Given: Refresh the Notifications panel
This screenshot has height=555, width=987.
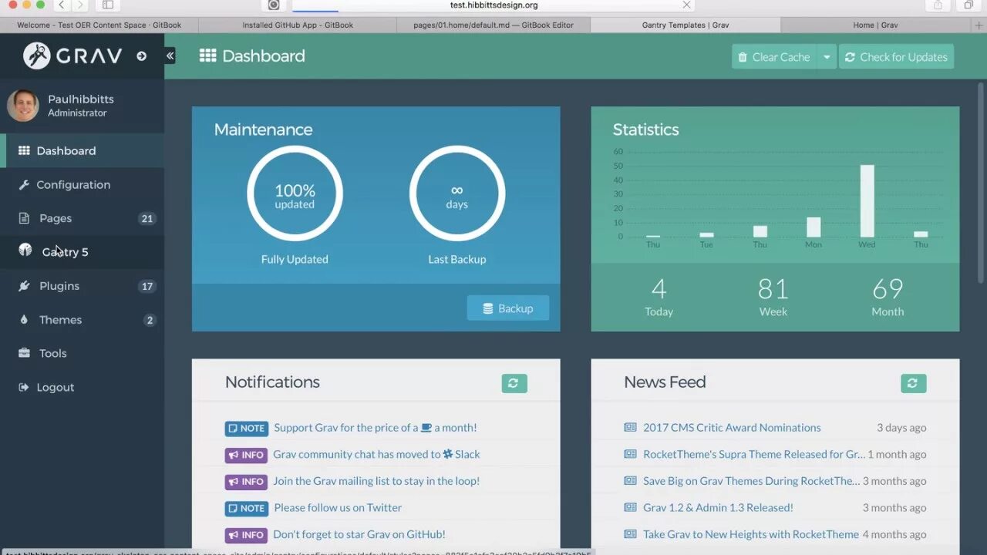Looking at the screenshot, I should coord(514,383).
